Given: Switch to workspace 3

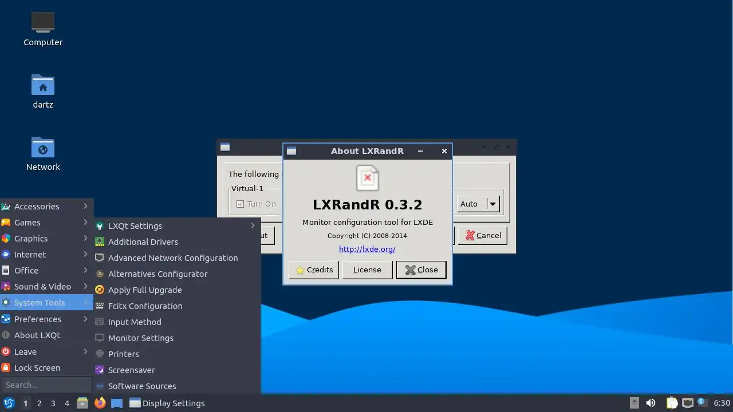Looking at the screenshot, I should (53, 403).
